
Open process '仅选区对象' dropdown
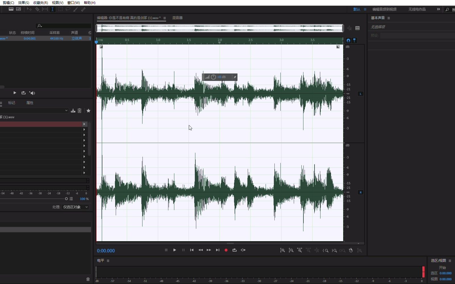tap(75, 207)
